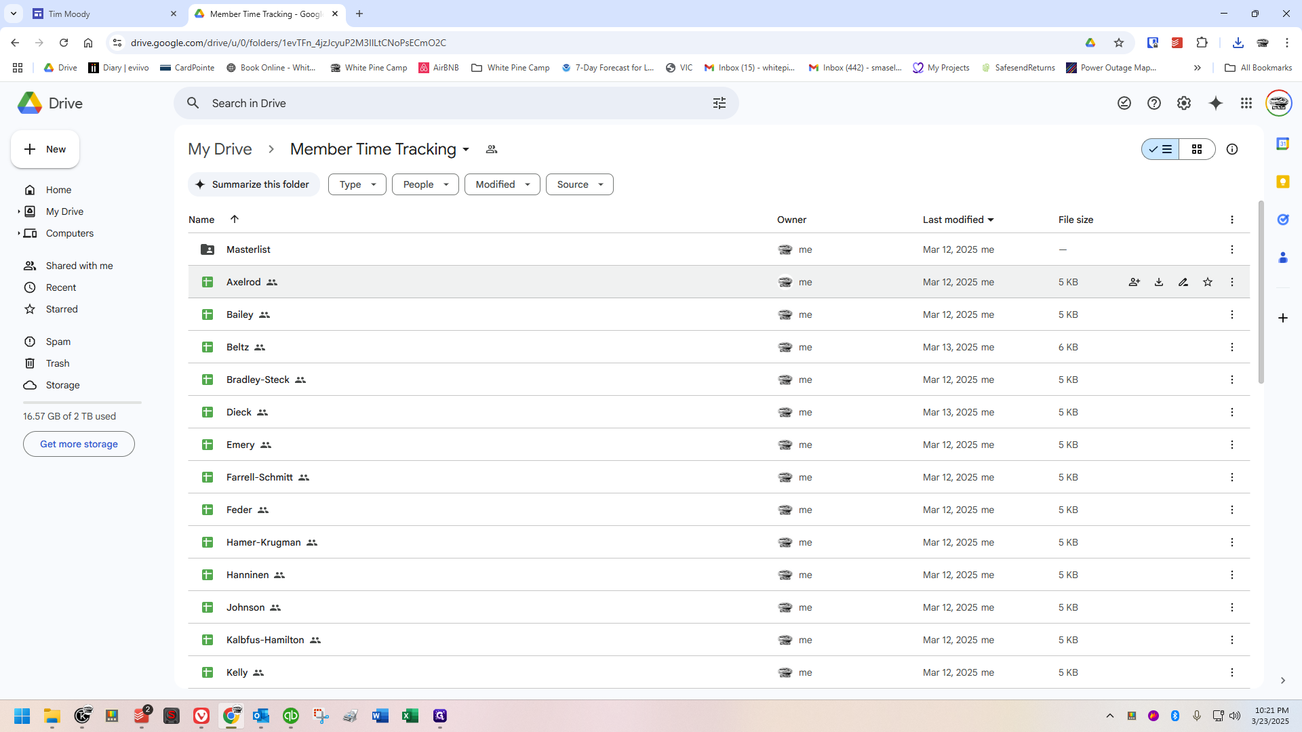1302x732 pixels.
Task: Open Drive support help icon
Action: click(x=1154, y=103)
